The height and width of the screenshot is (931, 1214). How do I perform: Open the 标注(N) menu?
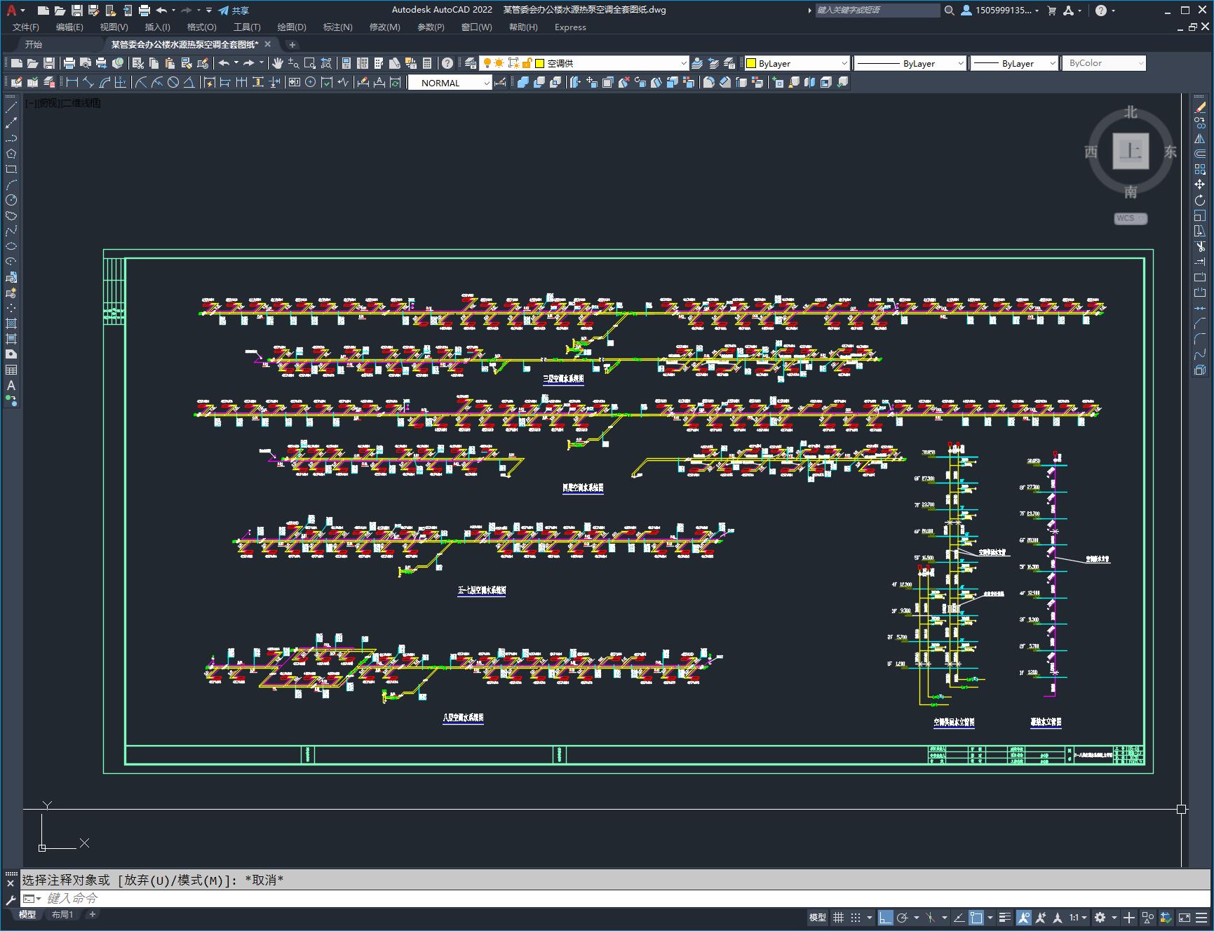click(x=337, y=27)
